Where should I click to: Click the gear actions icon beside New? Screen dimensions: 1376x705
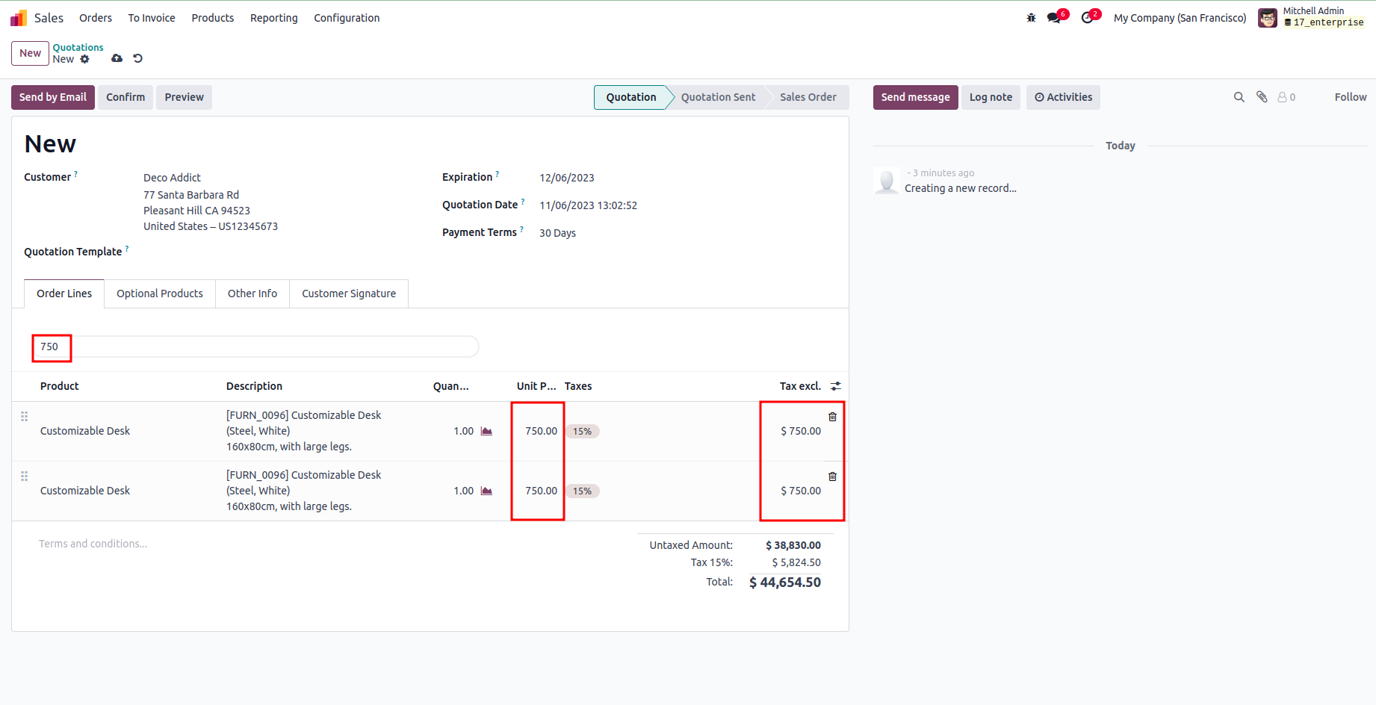tap(85, 60)
